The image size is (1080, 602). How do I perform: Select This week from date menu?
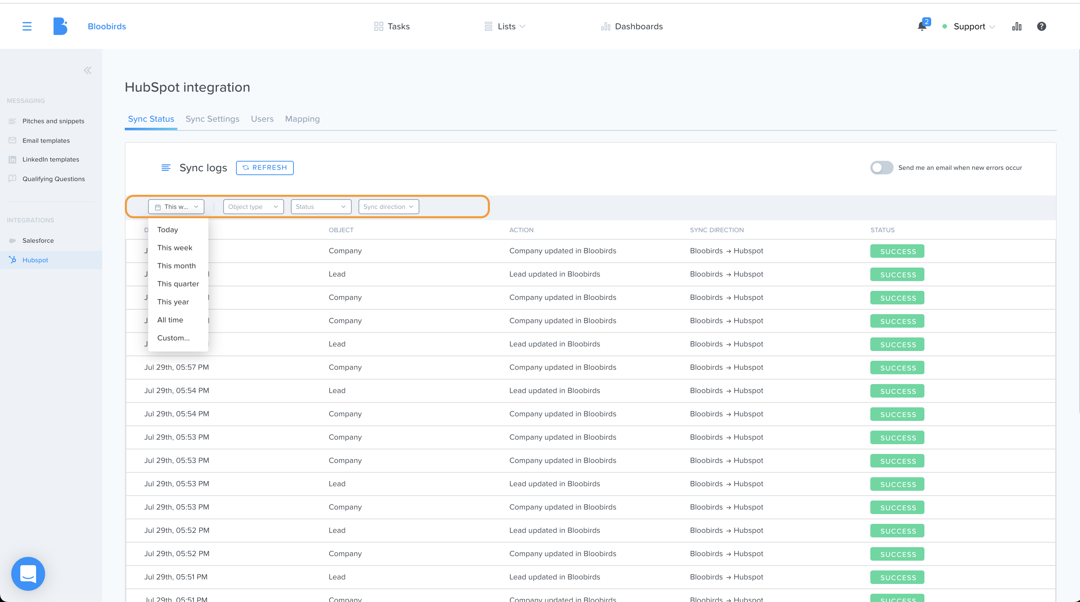click(x=178, y=248)
